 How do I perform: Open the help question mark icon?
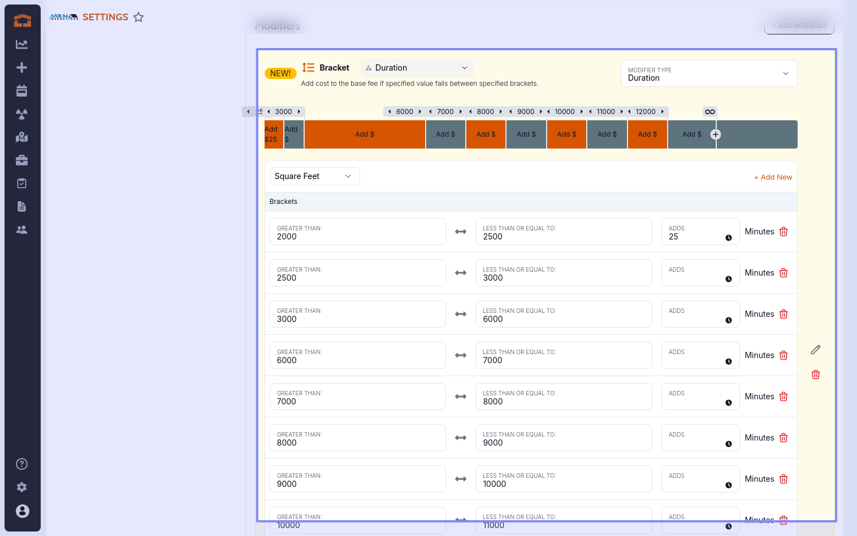click(x=21, y=464)
